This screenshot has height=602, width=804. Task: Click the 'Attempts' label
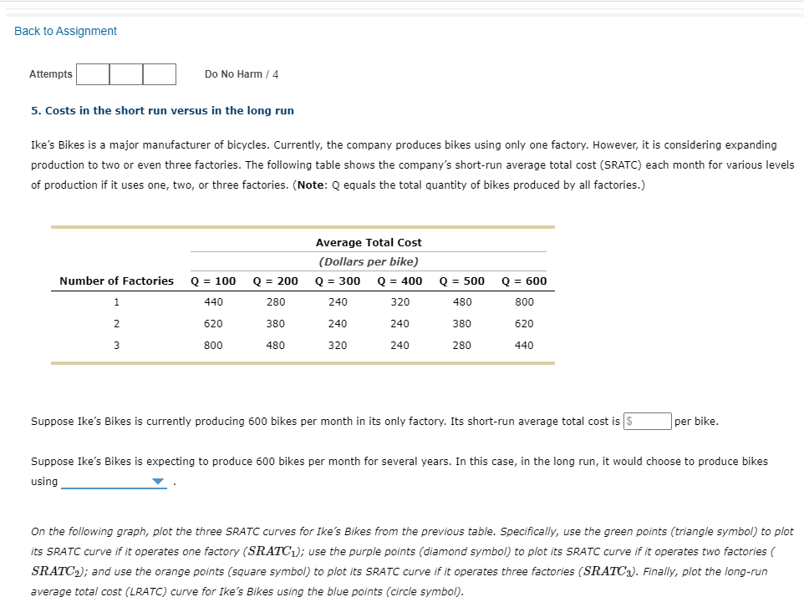51,74
